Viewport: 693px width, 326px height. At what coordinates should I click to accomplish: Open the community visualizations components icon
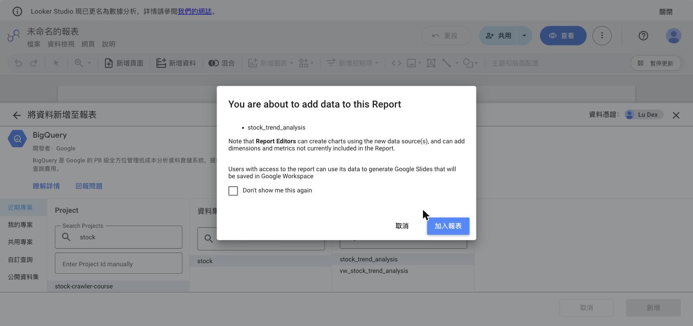(304, 63)
